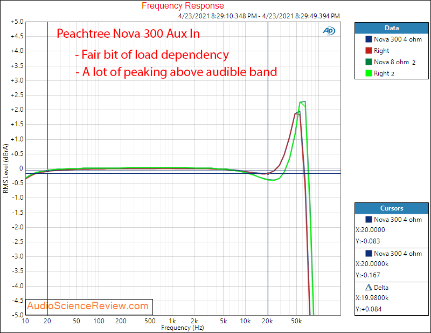
Task: Click the "1k" frequency axis tick
Action: [x=172, y=321]
